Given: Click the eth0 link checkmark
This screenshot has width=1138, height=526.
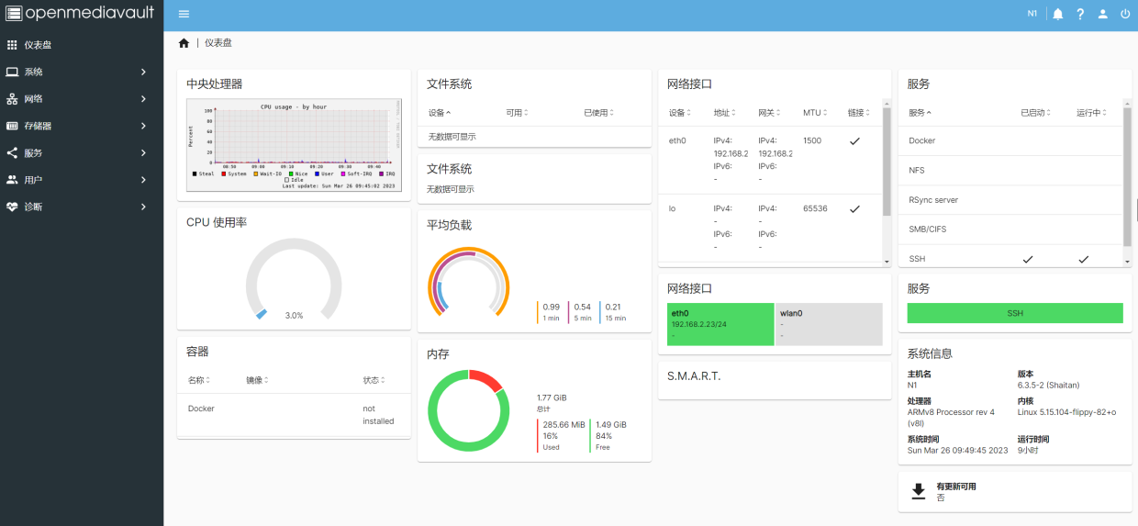Looking at the screenshot, I should [x=854, y=141].
